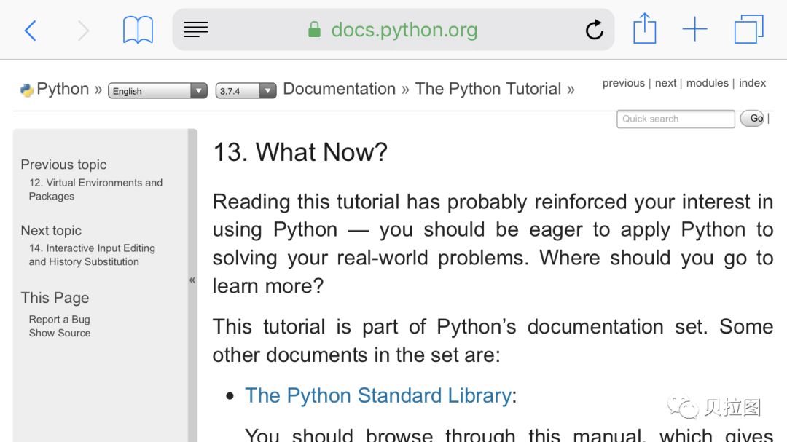
Task: Click the Show Source link
Action: tap(60, 333)
